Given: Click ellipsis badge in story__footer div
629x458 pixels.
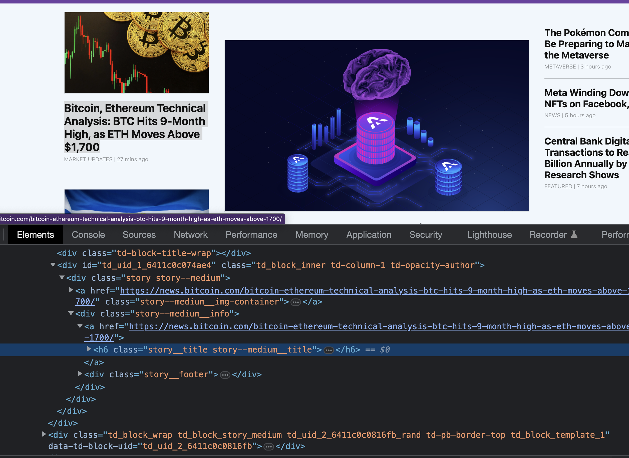Looking at the screenshot, I should (225, 375).
